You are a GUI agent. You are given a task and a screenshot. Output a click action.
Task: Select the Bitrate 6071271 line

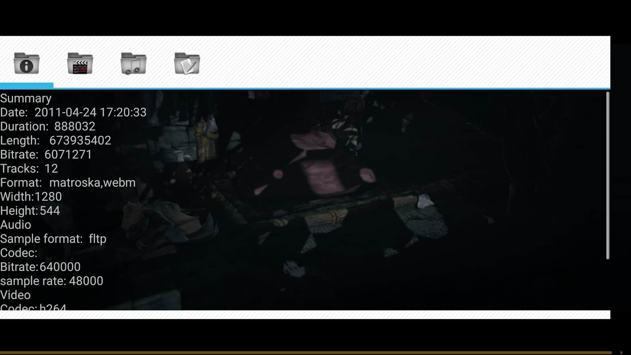point(46,155)
